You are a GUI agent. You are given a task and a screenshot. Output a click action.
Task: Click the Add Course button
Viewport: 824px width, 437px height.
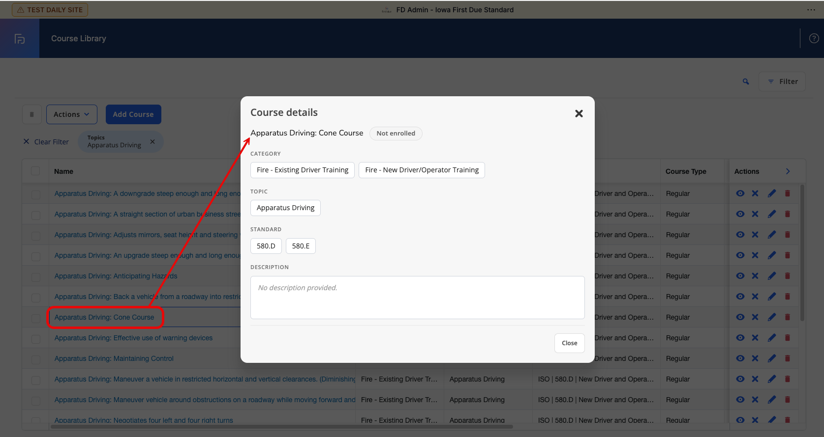[x=133, y=114]
